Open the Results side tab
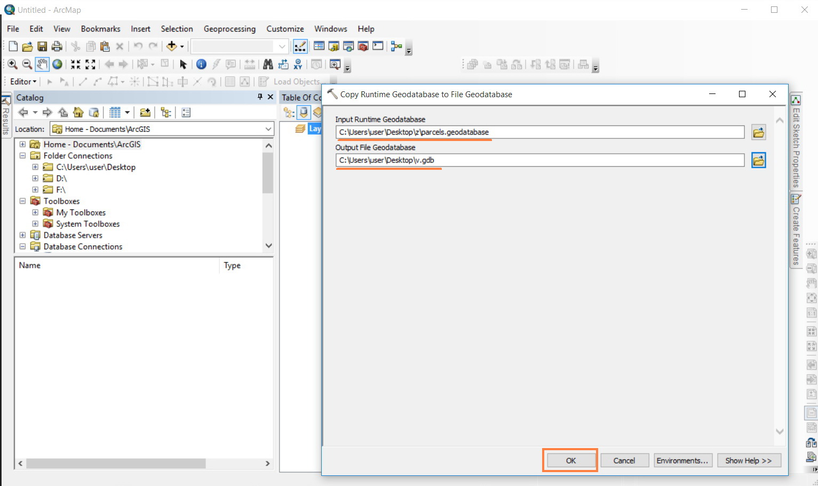 pos(6,116)
